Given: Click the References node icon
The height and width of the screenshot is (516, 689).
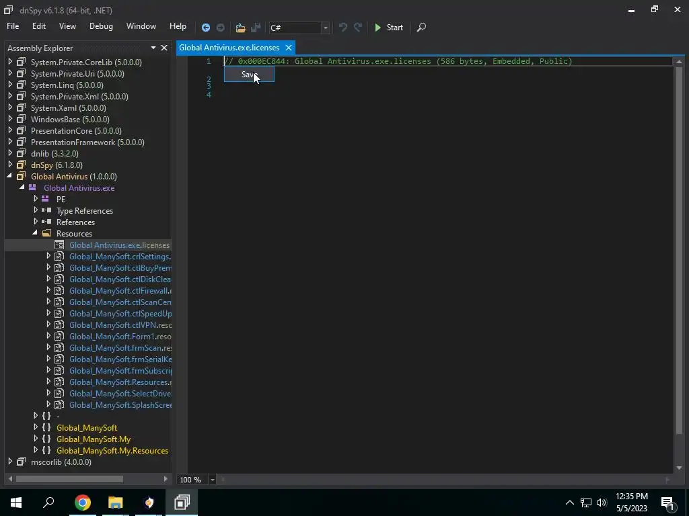Looking at the screenshot, I should point(46,222).
